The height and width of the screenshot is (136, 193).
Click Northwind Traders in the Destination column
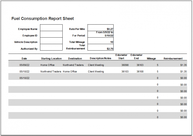(x=73, y=65)
